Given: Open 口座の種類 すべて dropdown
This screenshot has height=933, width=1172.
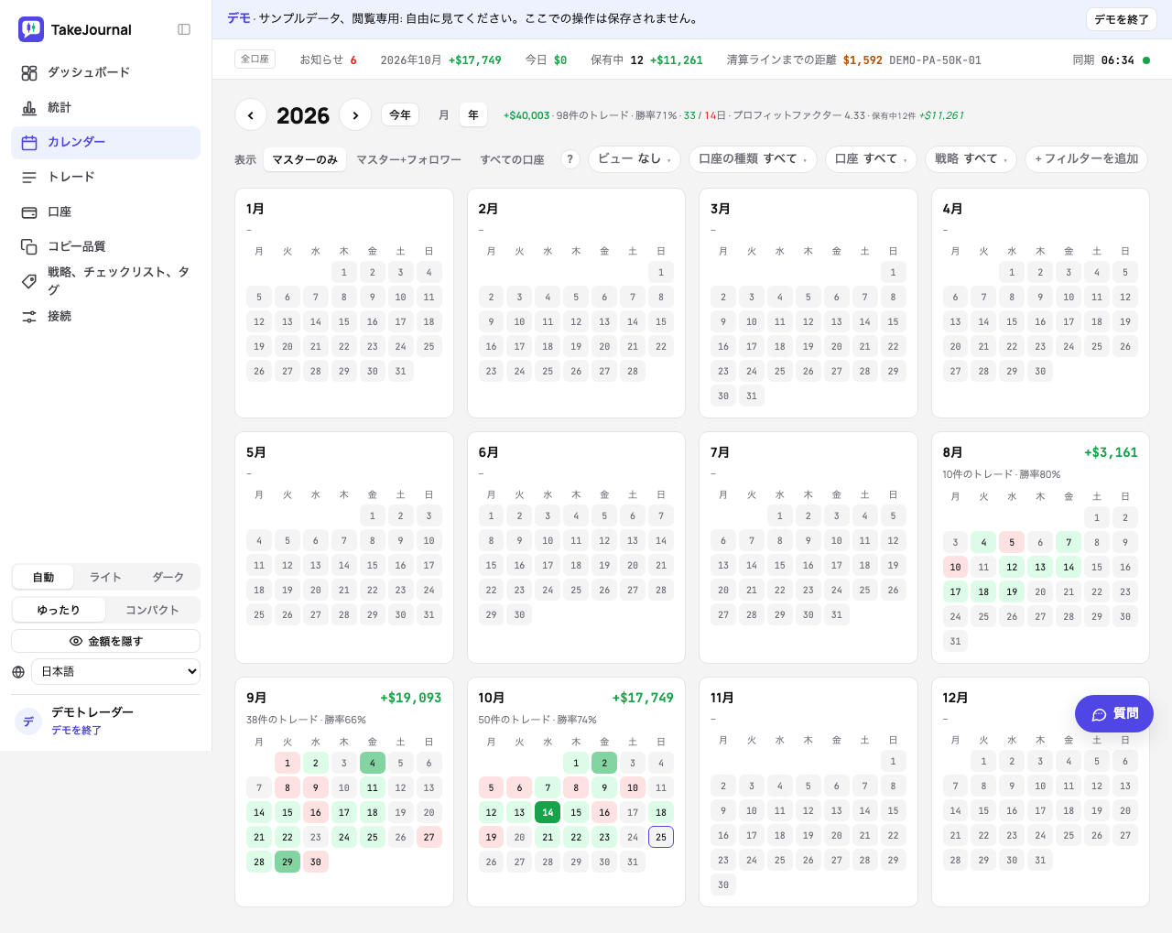Looking at the screenshot, I should pos(753,158).
